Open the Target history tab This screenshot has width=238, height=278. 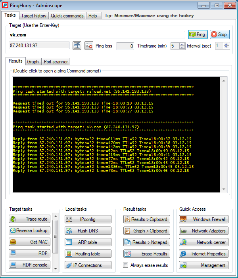pyautogui.click(x=34, y=16)
